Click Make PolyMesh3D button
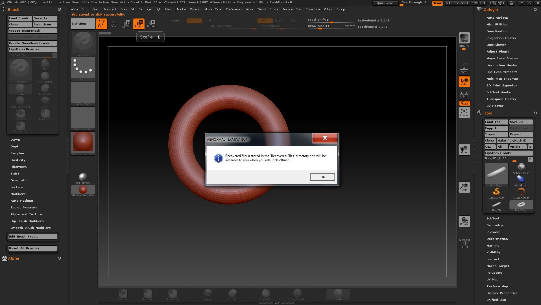The image size is (541, 305). point(515,141)
